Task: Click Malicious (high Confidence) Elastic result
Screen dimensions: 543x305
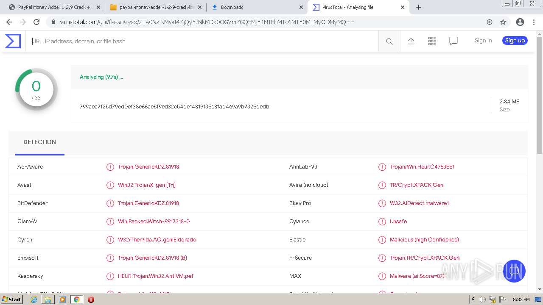Action: click(424, 240)
